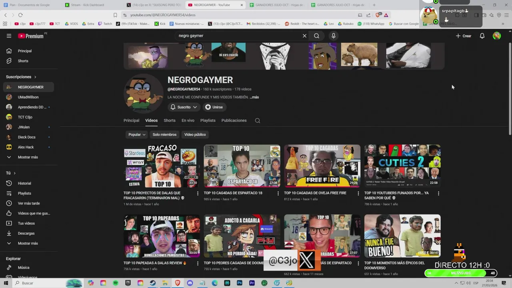512x288 pixels.
Task: Open options menu for Youtubers Funados video
Action: point(438,193)
